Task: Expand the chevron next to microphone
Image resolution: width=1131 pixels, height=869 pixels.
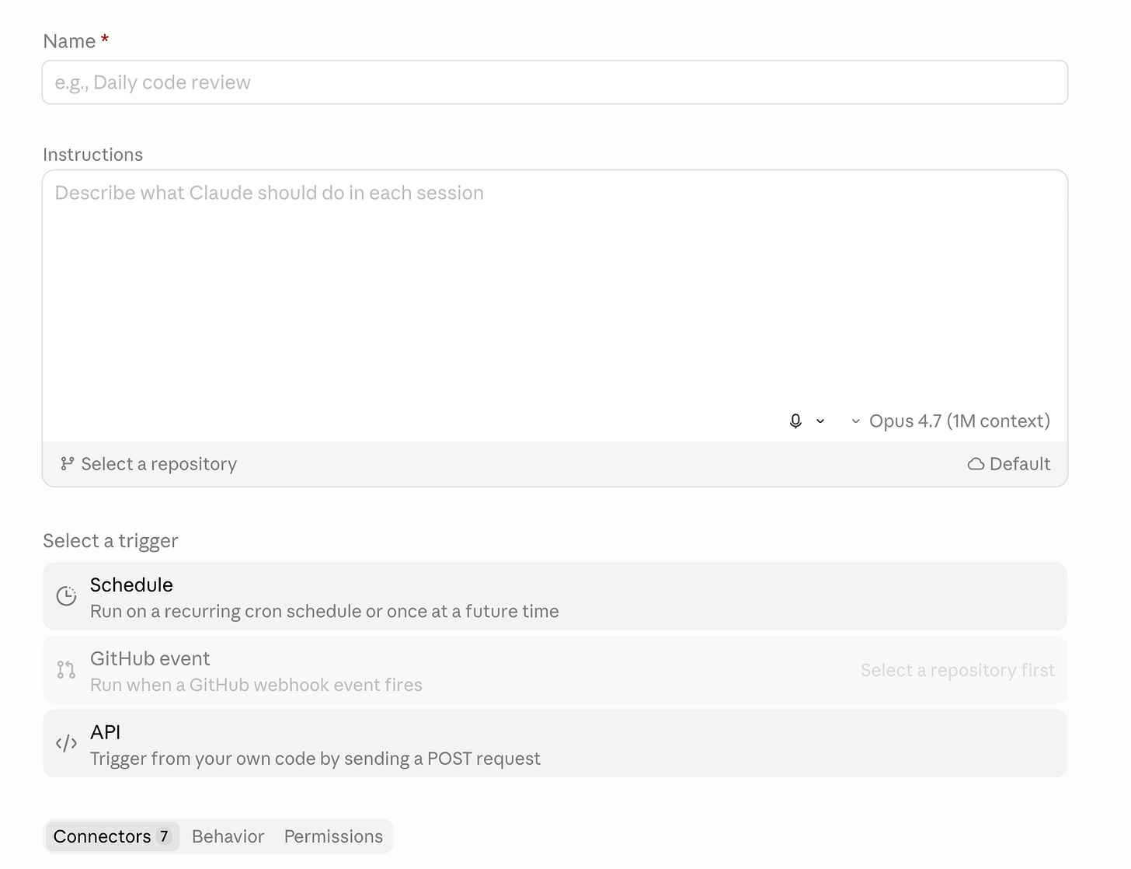Action: (x=820, y=421)
